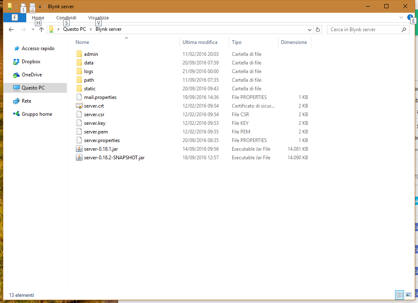Click the server-0.18.2-SNAPSHOT.jar Java icon
This screenshot has height=303, width=418.
click(x=79, y=157)
